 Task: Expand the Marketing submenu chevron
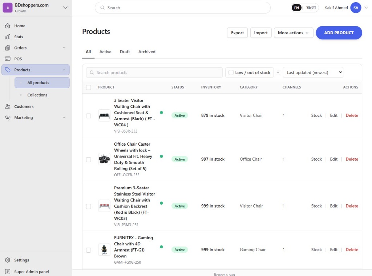pyautogui.click(x=64, y=118)
